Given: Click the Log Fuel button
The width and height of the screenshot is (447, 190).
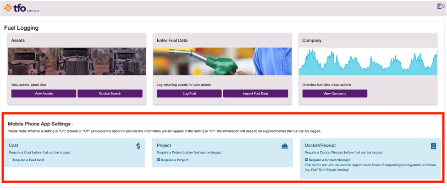Looking at the screenshot, I should tap(189, 94).
